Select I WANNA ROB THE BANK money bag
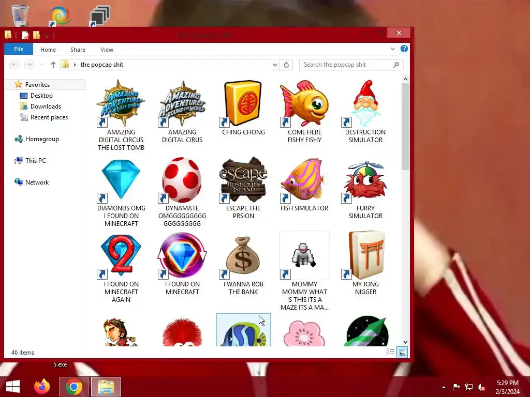The height and width of the screenshot is (397, 530). coord(243,255)
